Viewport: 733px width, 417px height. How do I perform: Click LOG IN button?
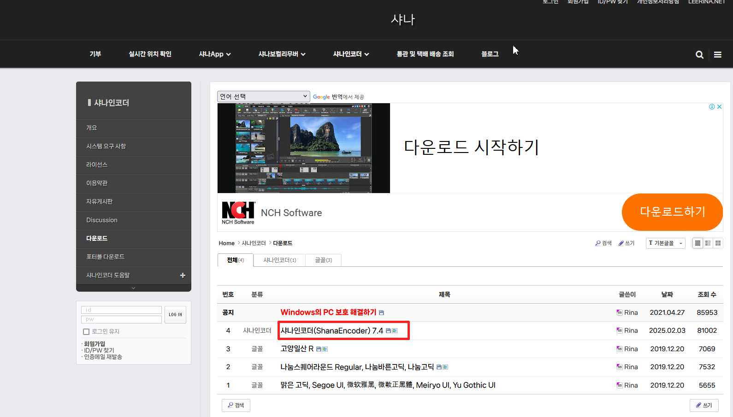(175, 315)
